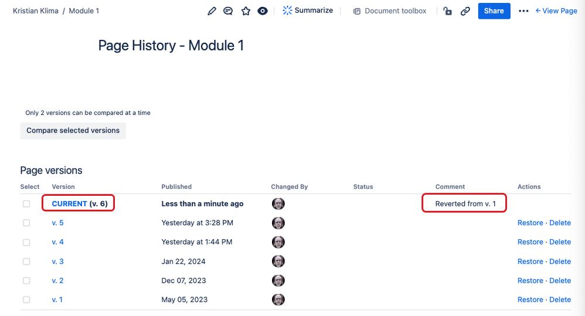Click the pencil edit page icon
The image size is (585, 316).
[212, 11]
